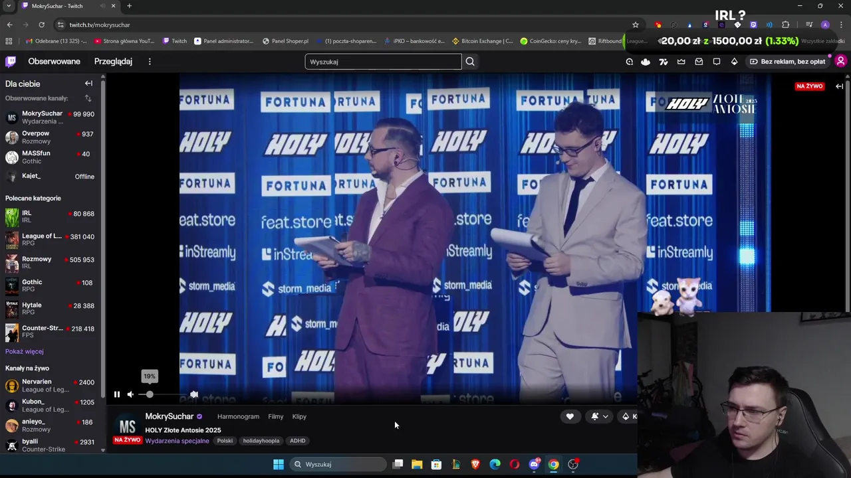Viewport: 851px width, 478px height.
Task: Open Chrome media controls icon
Action: [809, 25]
